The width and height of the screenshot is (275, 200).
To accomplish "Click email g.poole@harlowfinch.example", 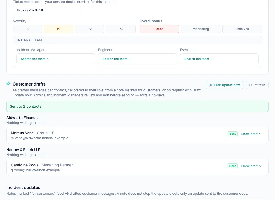I will (x=35, y=170).
